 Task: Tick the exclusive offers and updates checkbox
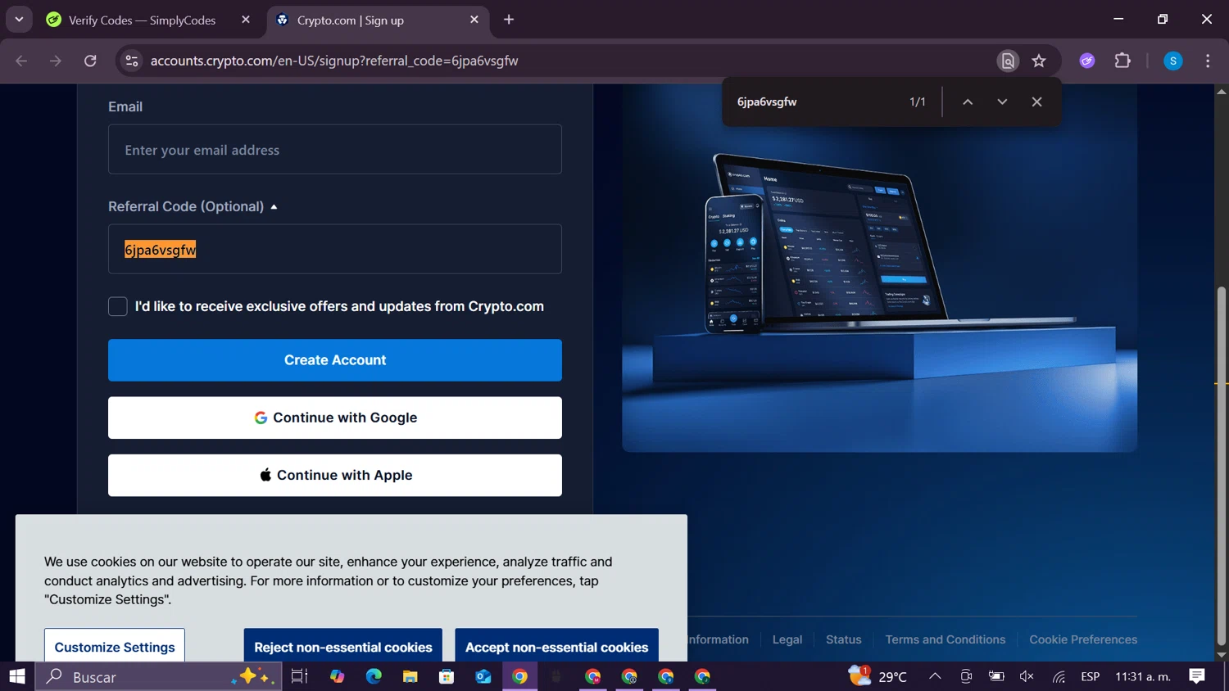pyautogui.click(x=118, y=306)
